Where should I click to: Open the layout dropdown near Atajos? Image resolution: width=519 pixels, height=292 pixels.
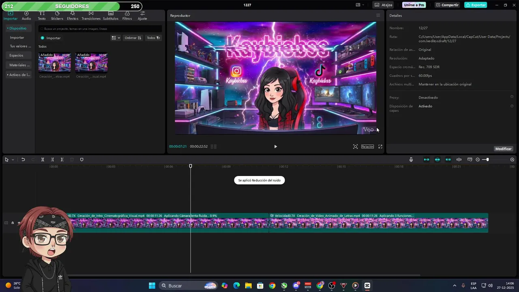[360, 5]
